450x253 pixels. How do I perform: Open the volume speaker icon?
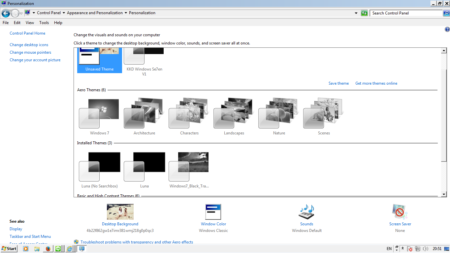426,249
